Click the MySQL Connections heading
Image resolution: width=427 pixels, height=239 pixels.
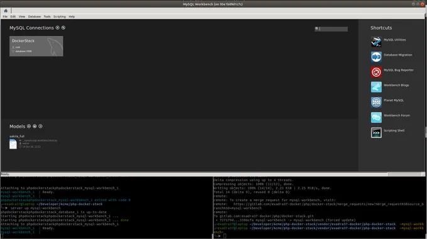click(x=31, y=28)
